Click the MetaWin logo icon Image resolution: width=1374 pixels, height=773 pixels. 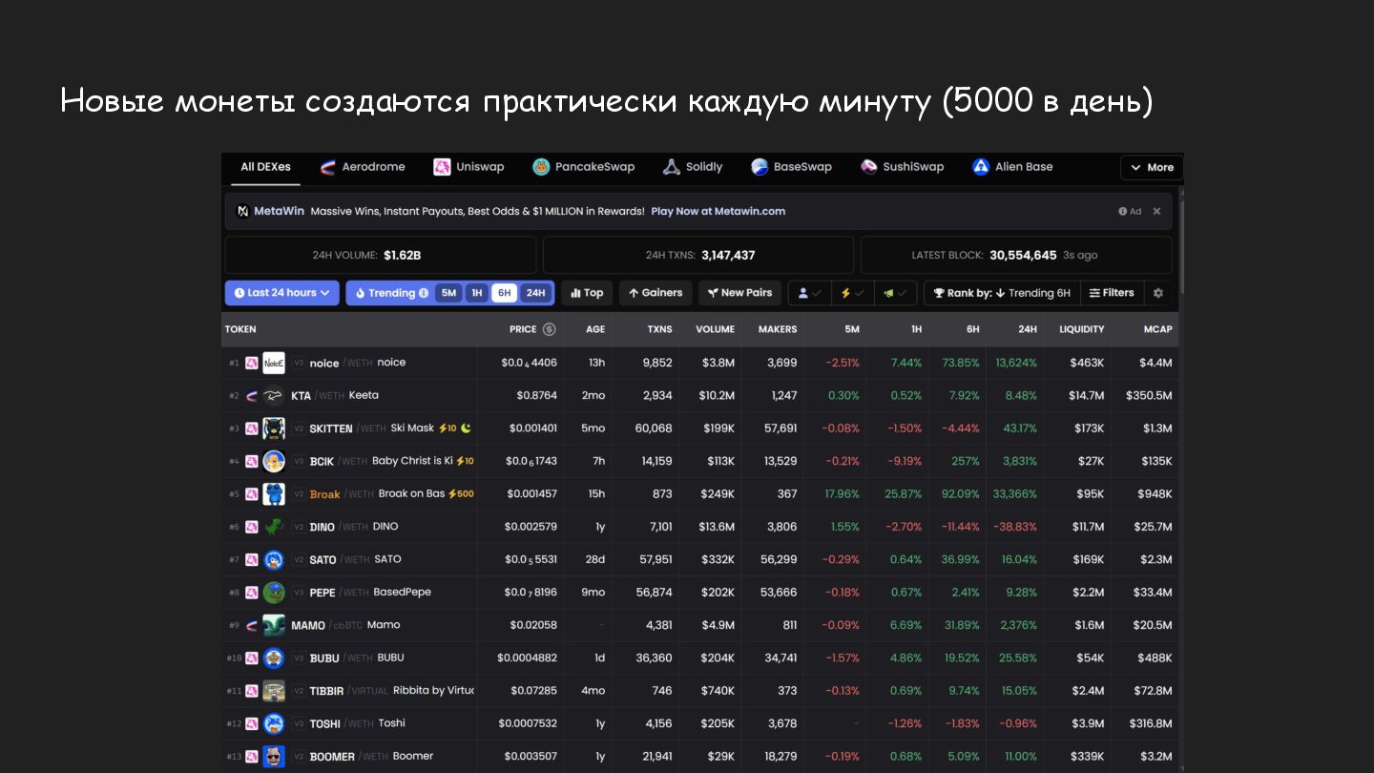pos(243,211)
